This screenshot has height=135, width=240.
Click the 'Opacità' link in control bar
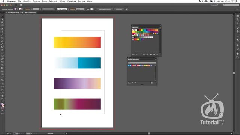pyautogui.click(x=73, y=9)
